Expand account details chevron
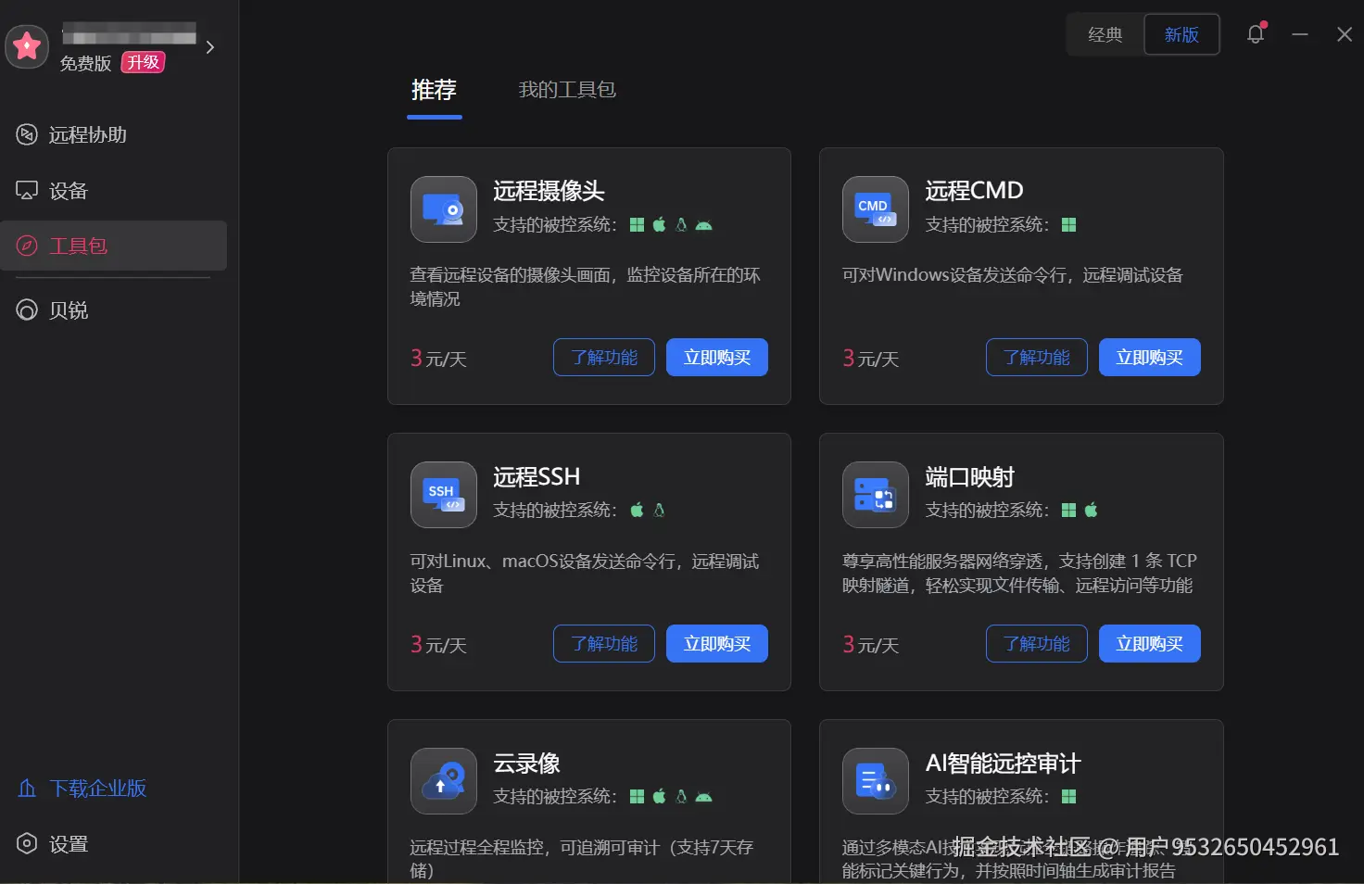This screenshot has height=884, width=1364. click(210, 47)
